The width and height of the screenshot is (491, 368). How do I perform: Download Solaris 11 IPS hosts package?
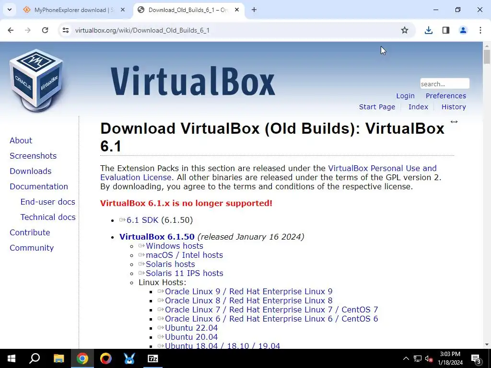tap(185, 273)
